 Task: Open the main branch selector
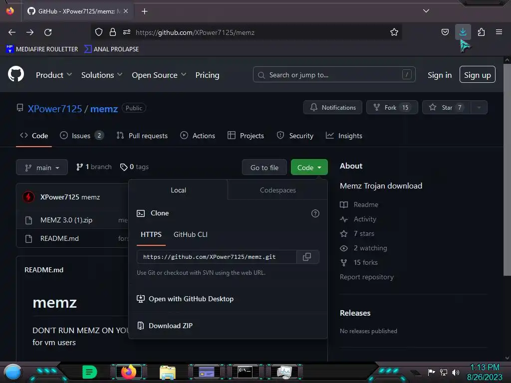pos(42,168)
